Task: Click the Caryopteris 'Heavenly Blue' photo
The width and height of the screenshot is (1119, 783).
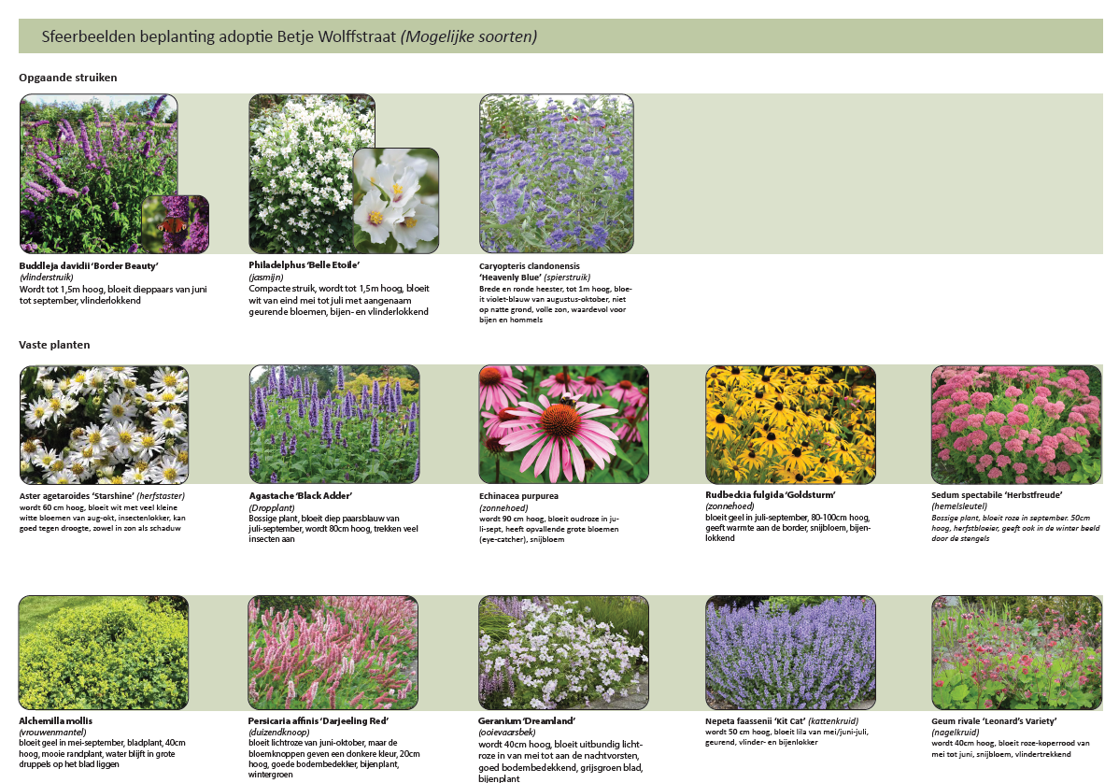Action: click(556, 173)
